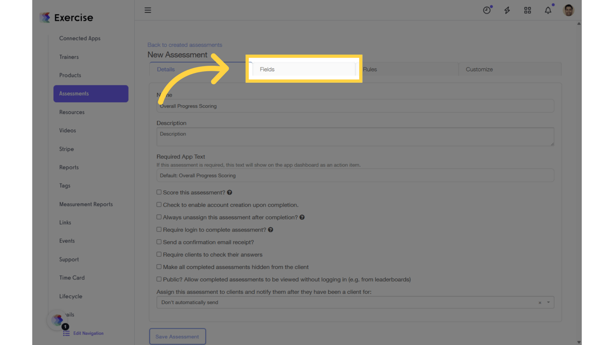The width and height of the screenshot is (614, 345).
Task: Open the chat widget bubble
Action: pos(57,320)
